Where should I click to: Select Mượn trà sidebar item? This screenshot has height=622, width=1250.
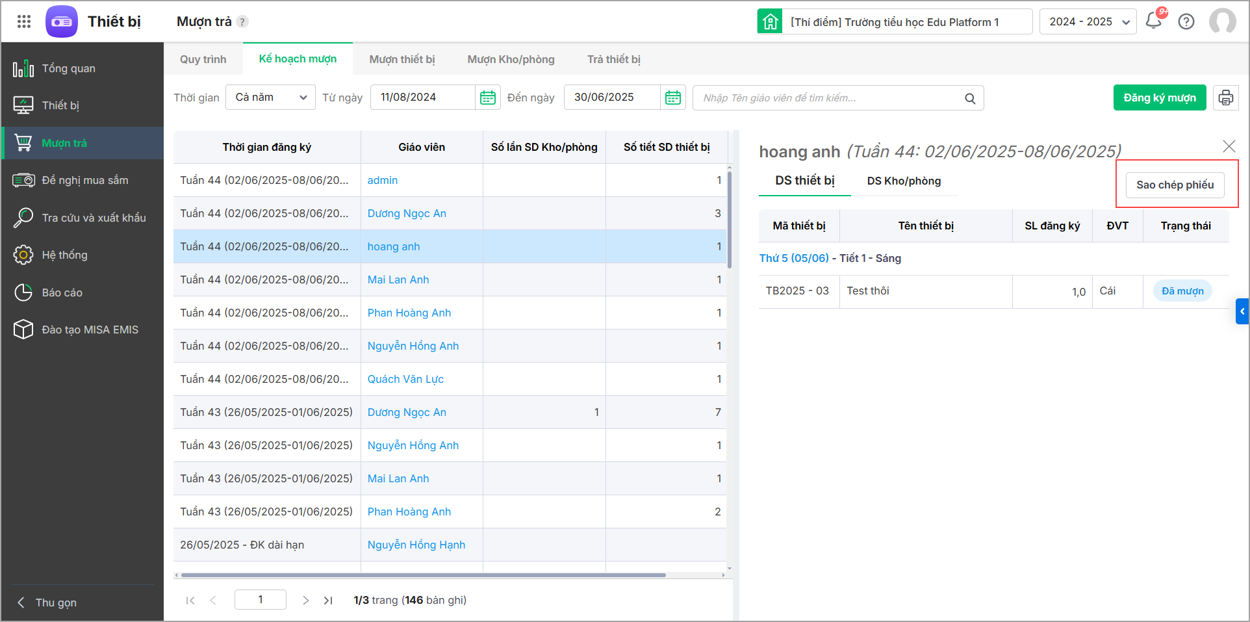click(83, 143)
